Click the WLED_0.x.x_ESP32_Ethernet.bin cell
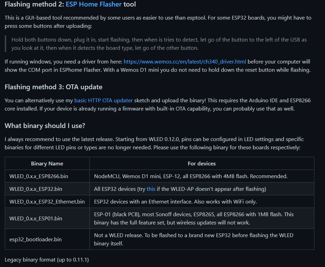Screen dimensions: 325x267 47,201
